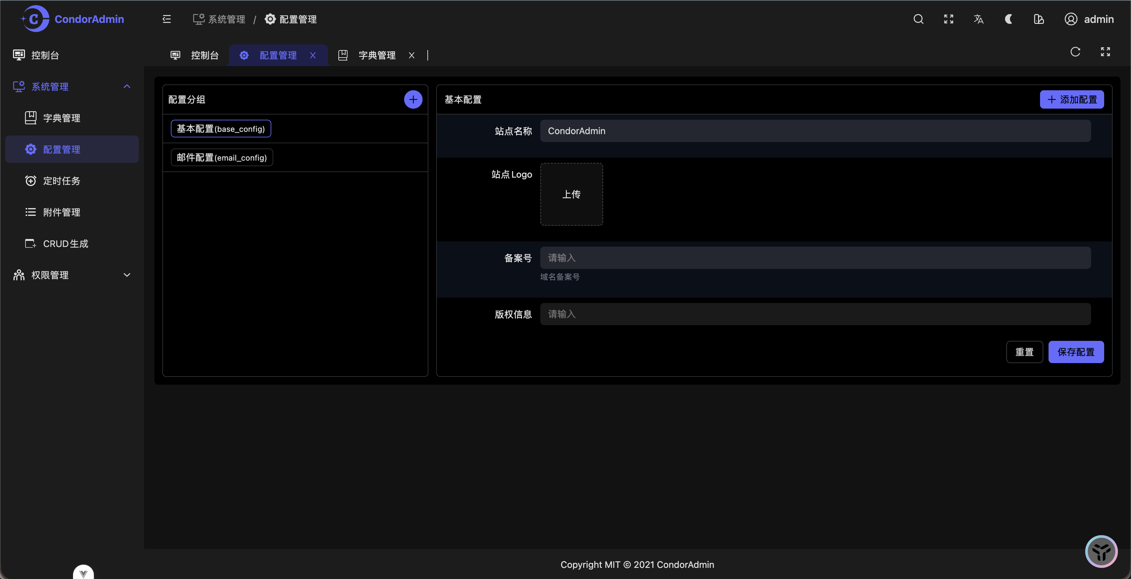Collapse the sidebar menu icon
This screenshot has width=1131, height=579.
point(166,19)
